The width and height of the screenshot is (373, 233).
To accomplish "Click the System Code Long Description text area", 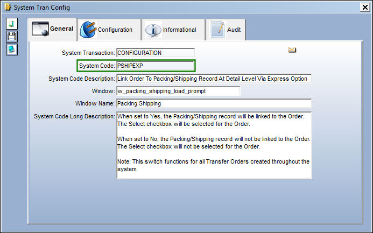I will coord(214,145).
